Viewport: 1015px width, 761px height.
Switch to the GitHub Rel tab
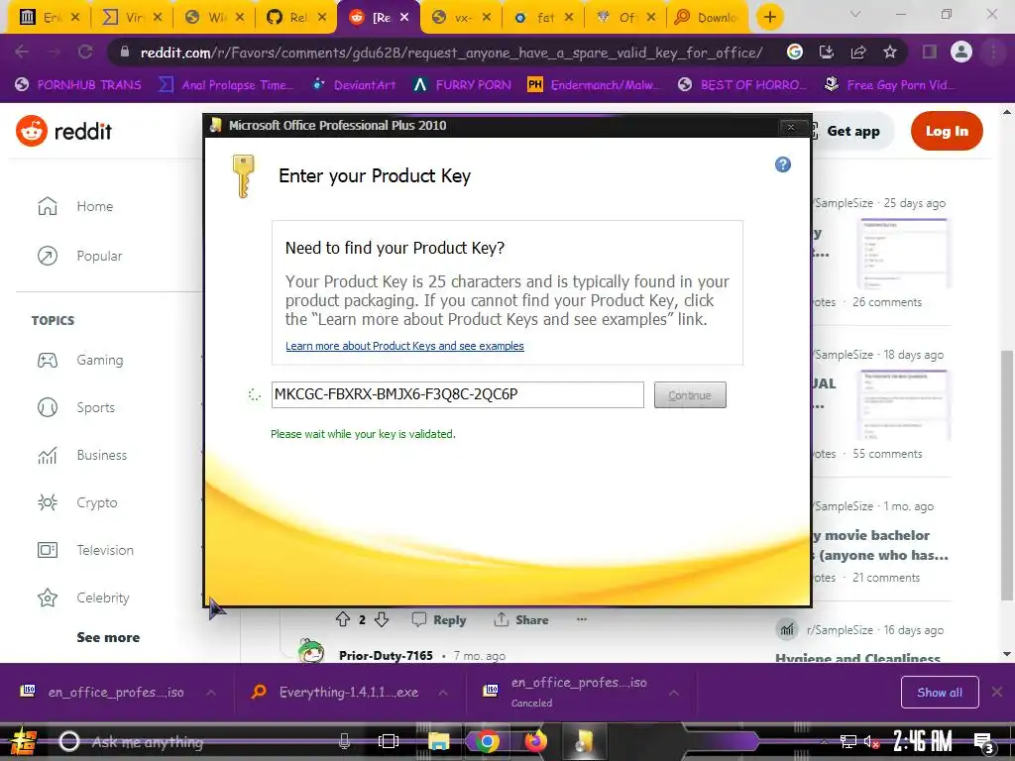296,18
